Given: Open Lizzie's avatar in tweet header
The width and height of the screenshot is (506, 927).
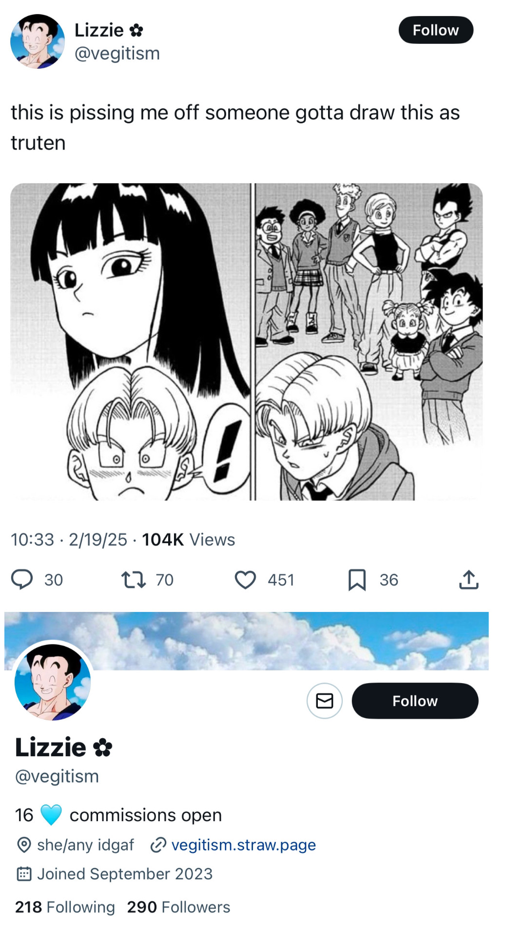Looking at the screenshot, I should [x=38, y=41].
